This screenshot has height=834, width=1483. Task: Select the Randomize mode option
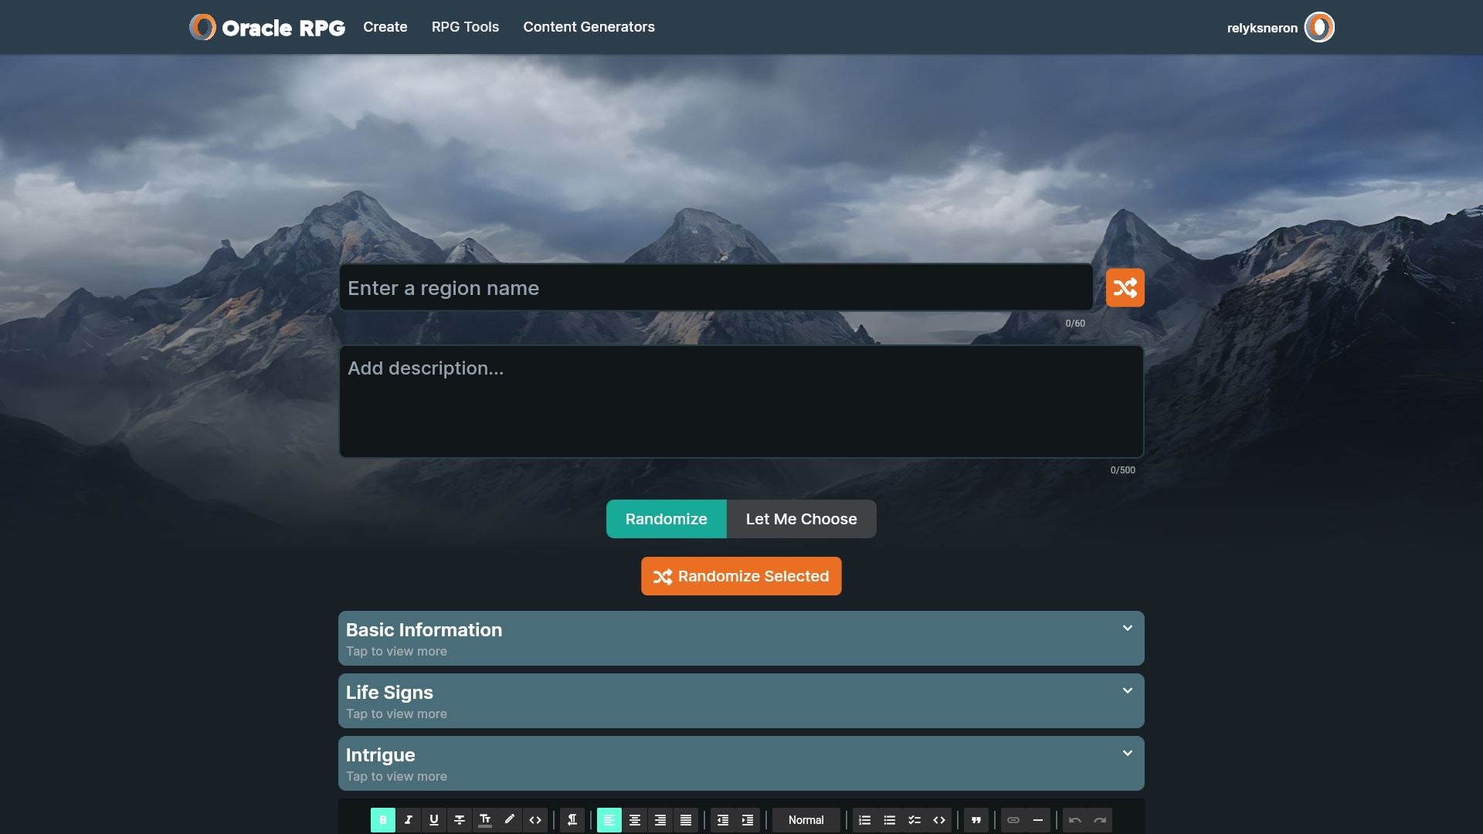(666, 519)
